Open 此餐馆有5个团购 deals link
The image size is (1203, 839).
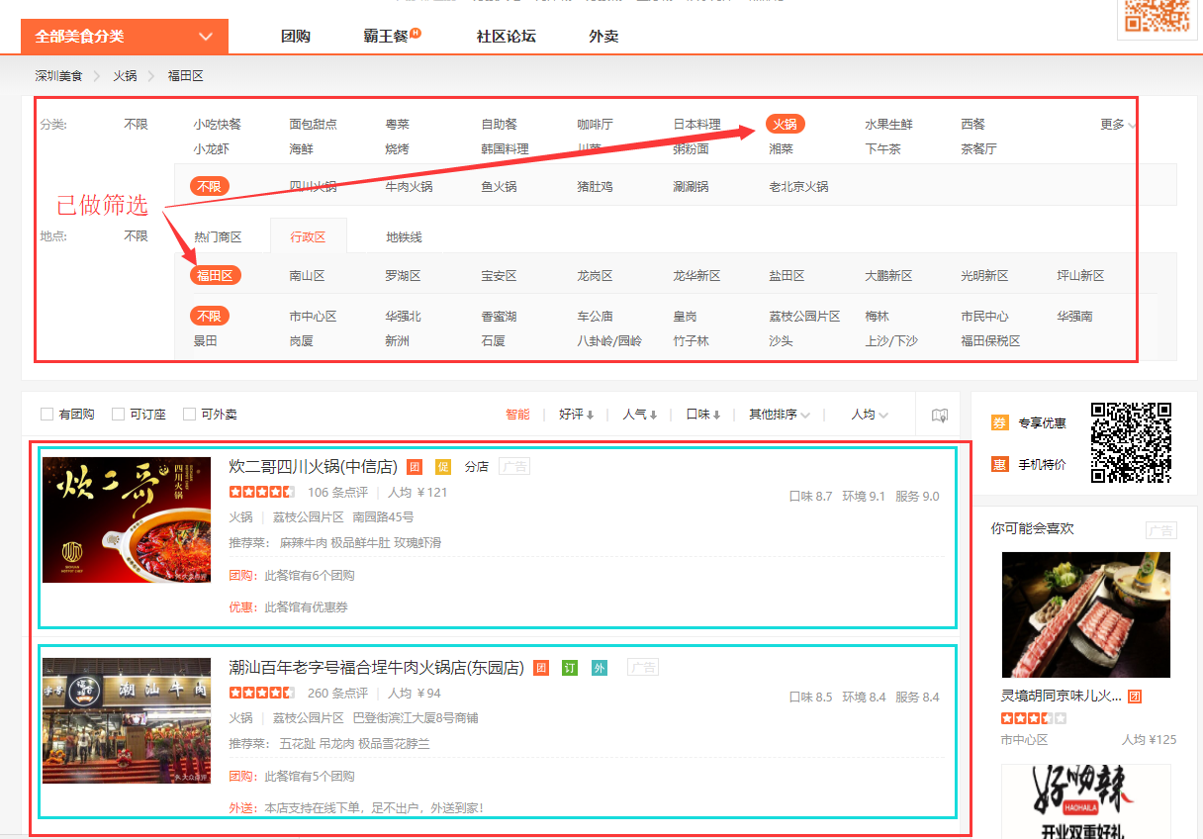pos(309,777)
